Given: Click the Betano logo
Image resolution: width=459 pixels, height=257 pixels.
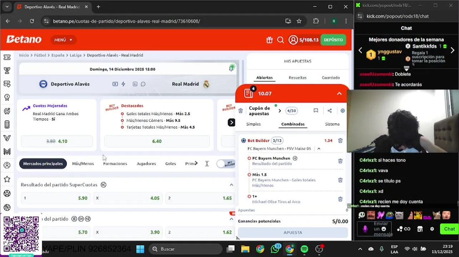Looking at the screenshot, I should 24,40.
